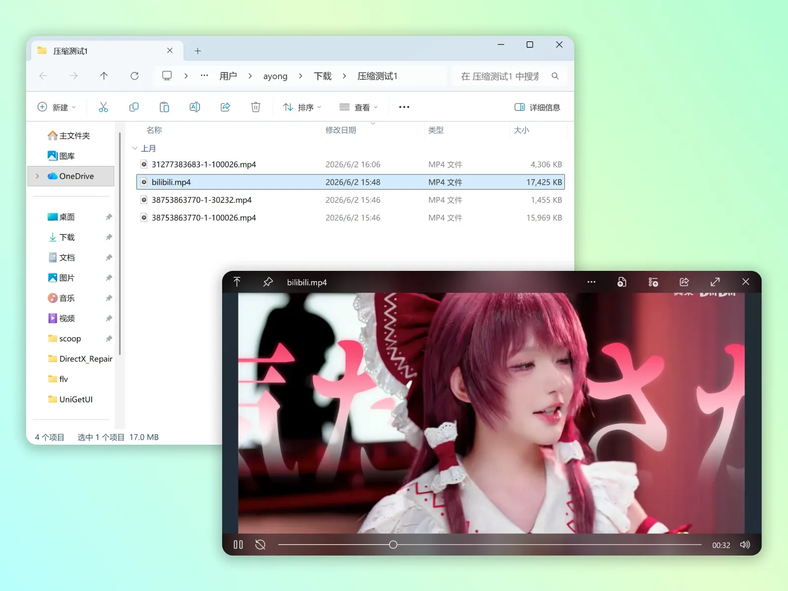
Task: Expand the OneDrive tree node chevron
Action: [x=37, y=176]
